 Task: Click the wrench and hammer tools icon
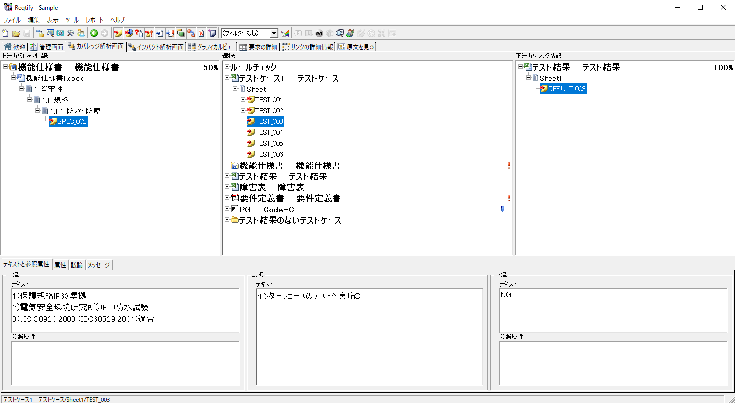70,33
